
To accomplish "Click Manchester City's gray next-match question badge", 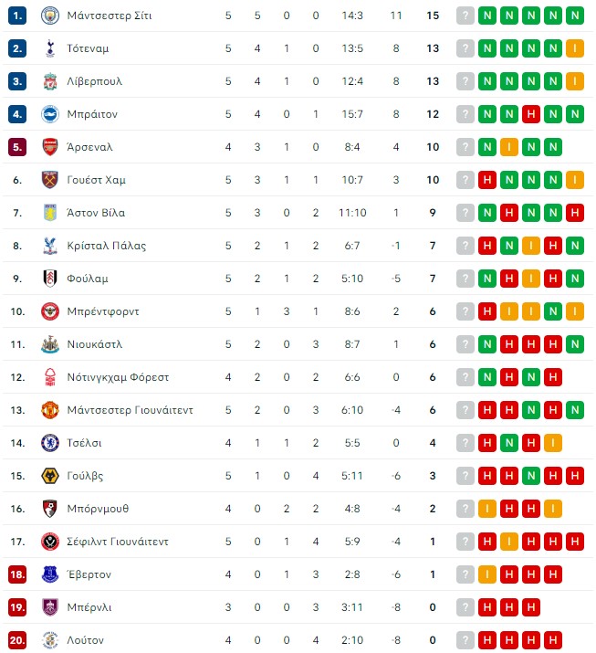I will [465, 16].
